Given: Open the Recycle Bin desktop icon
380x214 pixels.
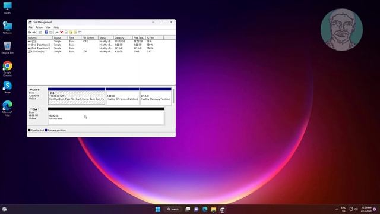Looking at the screenshot, I should click(x=7, y=48).
